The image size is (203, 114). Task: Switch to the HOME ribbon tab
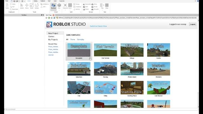tap(29, 1)
